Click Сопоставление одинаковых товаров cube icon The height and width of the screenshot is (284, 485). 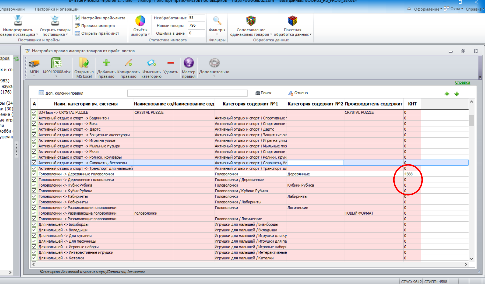click(x=251, y=21)
